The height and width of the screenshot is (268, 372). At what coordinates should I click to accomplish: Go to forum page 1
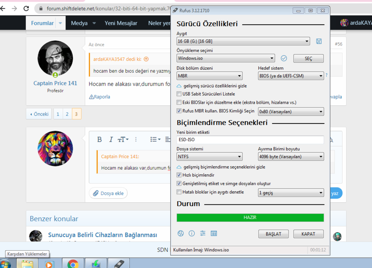point(58,114)
